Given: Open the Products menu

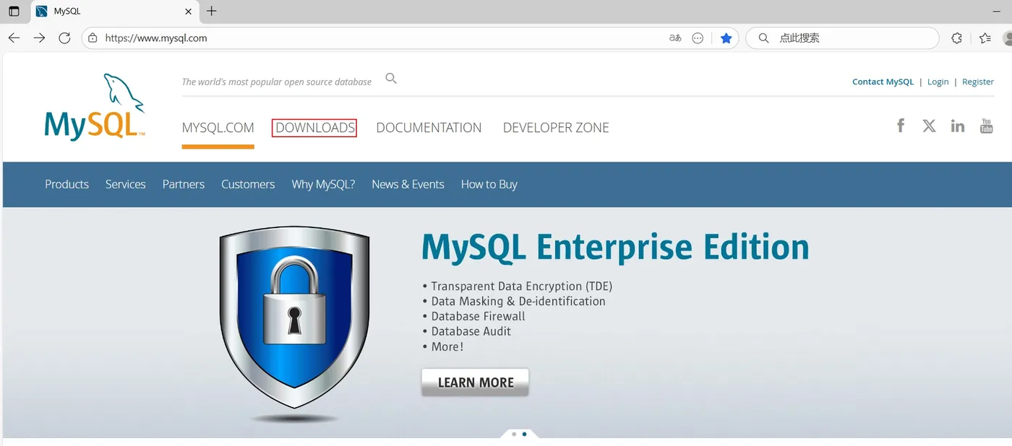Looking at the screenshot, I should [x=67, y=184].
